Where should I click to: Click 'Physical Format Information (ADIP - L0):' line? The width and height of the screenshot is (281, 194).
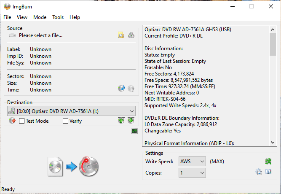click(189, 143)
